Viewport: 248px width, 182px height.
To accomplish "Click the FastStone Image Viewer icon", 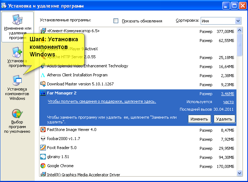I will coord(43,130).
